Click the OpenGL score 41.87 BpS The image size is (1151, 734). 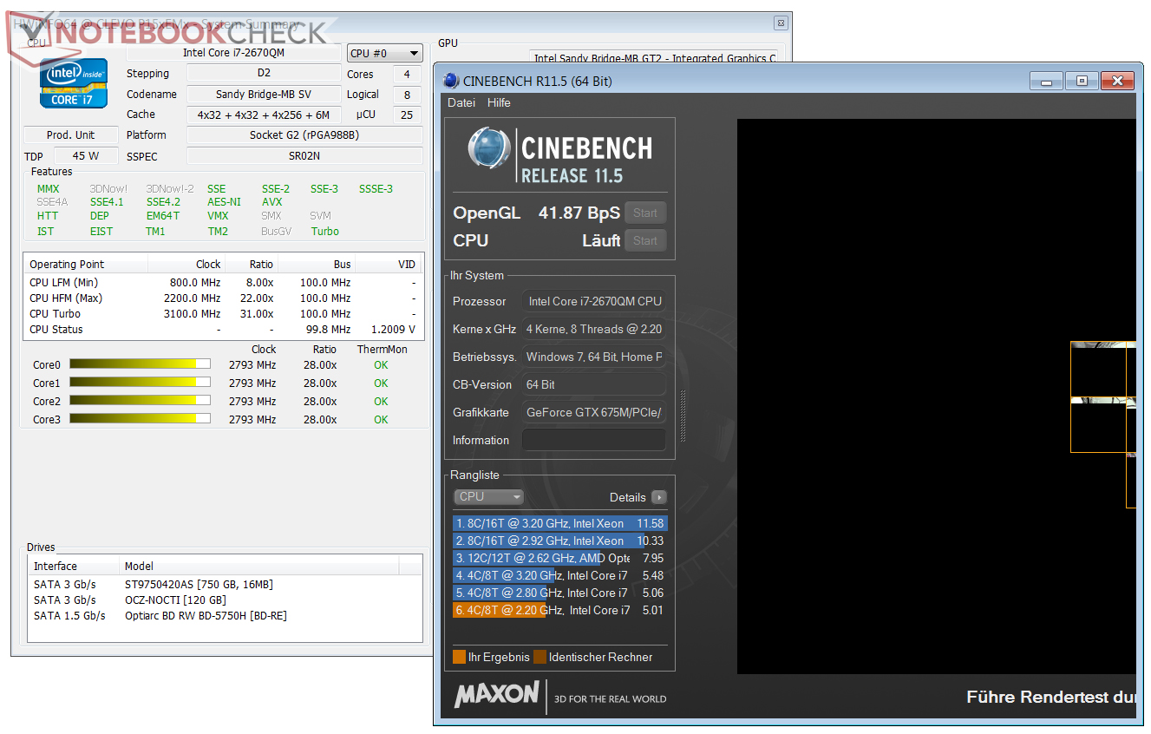click(x=579, y=213)
